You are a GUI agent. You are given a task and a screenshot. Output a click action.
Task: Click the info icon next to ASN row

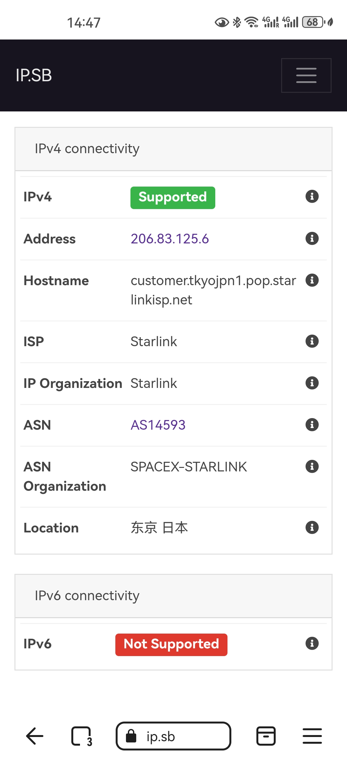tap(312, 425)
